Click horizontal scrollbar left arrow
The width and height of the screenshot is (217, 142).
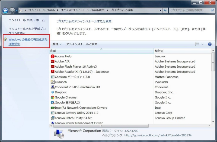(x=51, y=126)
